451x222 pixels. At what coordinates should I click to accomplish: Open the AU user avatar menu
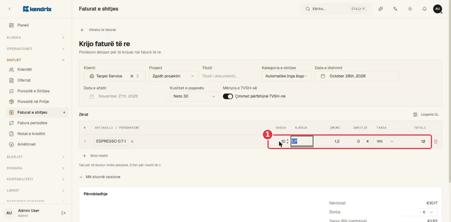pos(437,9)
